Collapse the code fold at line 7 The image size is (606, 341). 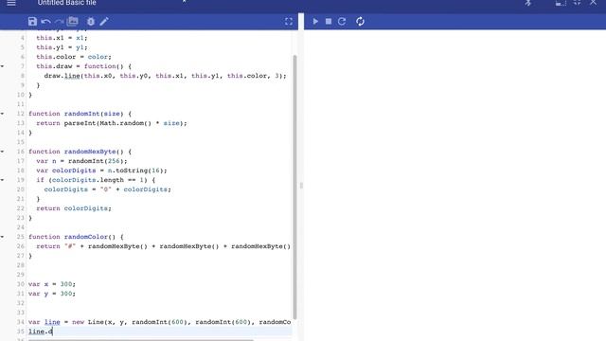(x=2, y=66)
